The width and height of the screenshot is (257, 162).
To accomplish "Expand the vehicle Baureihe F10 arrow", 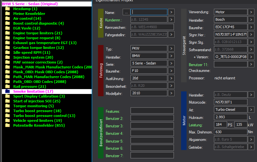I will click(171, 71).
